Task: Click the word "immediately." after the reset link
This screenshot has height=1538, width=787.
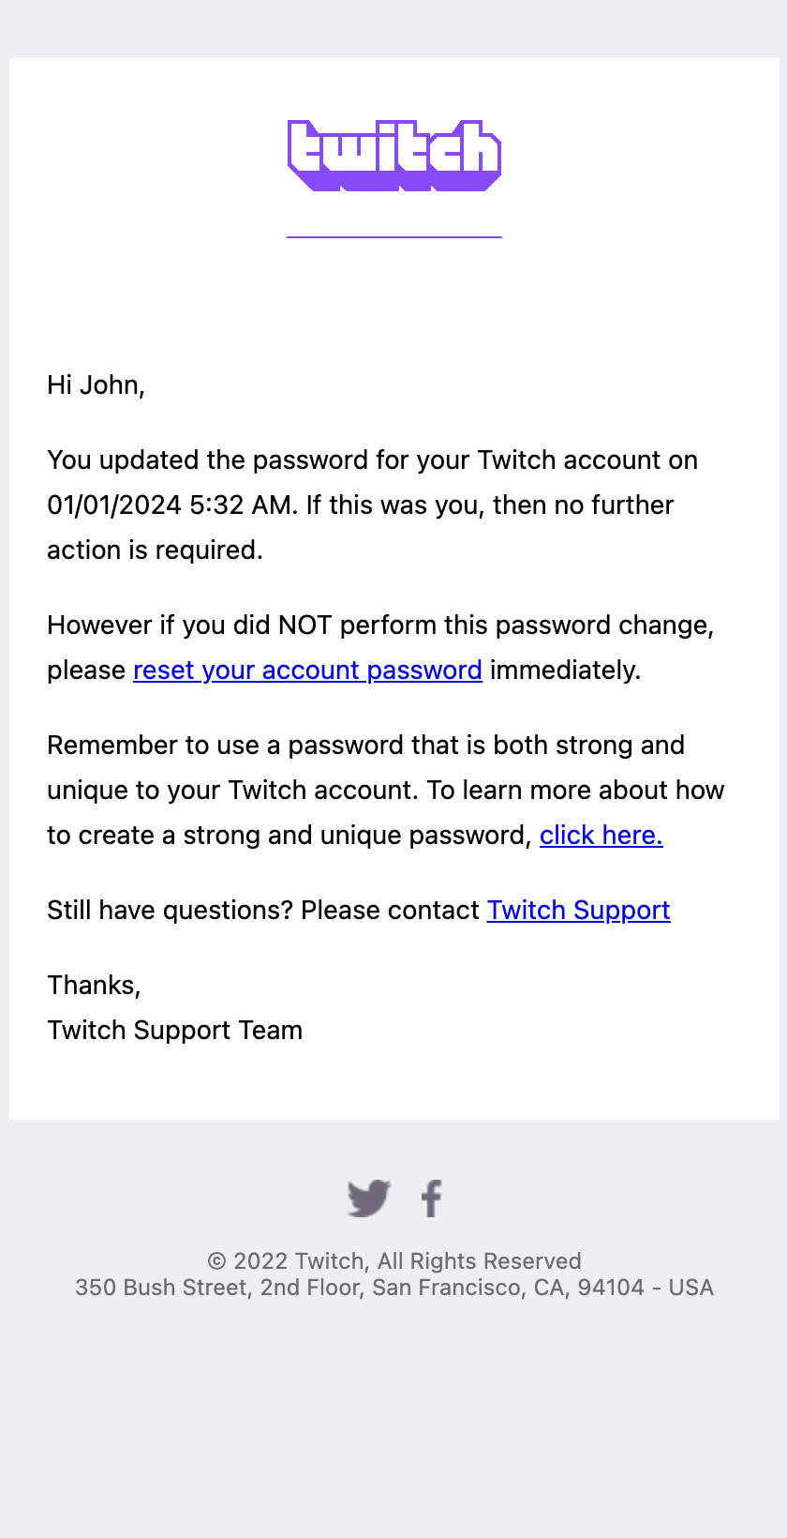Action: (x=565, y=671)
